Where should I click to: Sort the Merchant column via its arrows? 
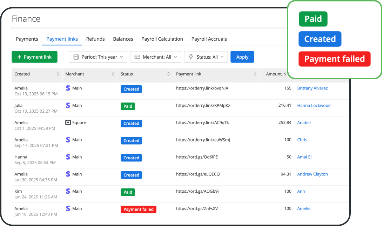[x=114, y=74]
